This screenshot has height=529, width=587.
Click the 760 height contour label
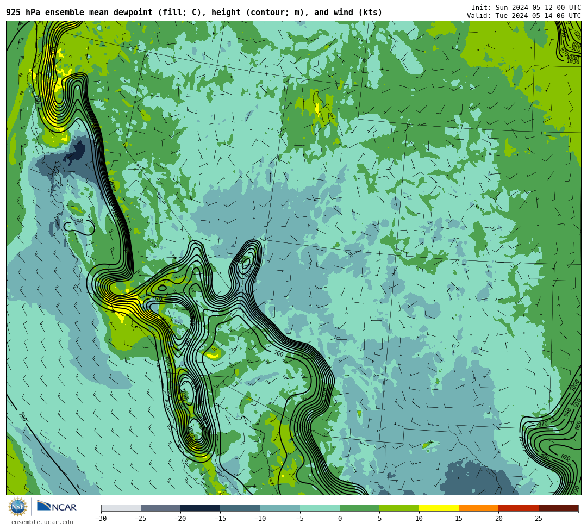pyautogui.click(x=279, y=353)
